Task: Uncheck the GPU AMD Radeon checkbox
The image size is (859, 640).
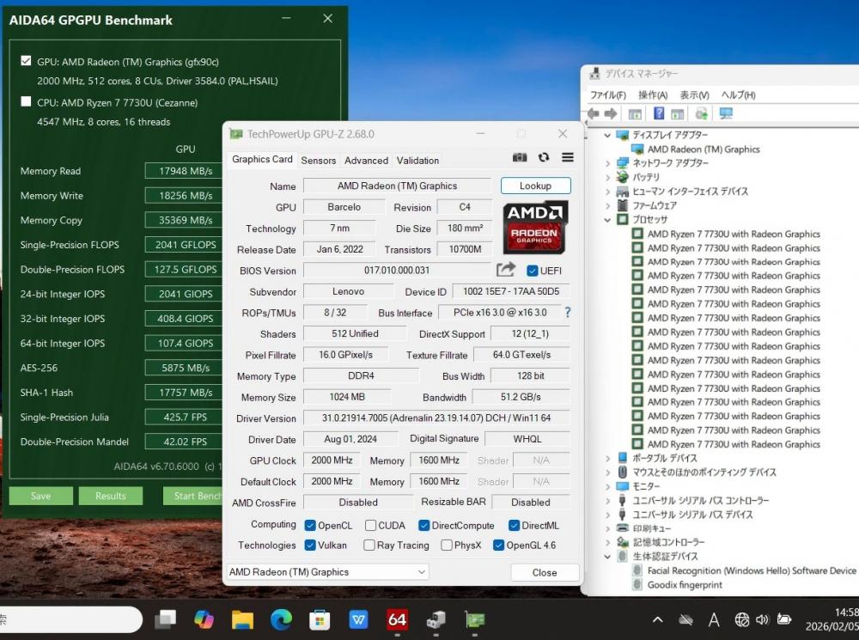Action: pyautogui.click(x=27, y=62)
